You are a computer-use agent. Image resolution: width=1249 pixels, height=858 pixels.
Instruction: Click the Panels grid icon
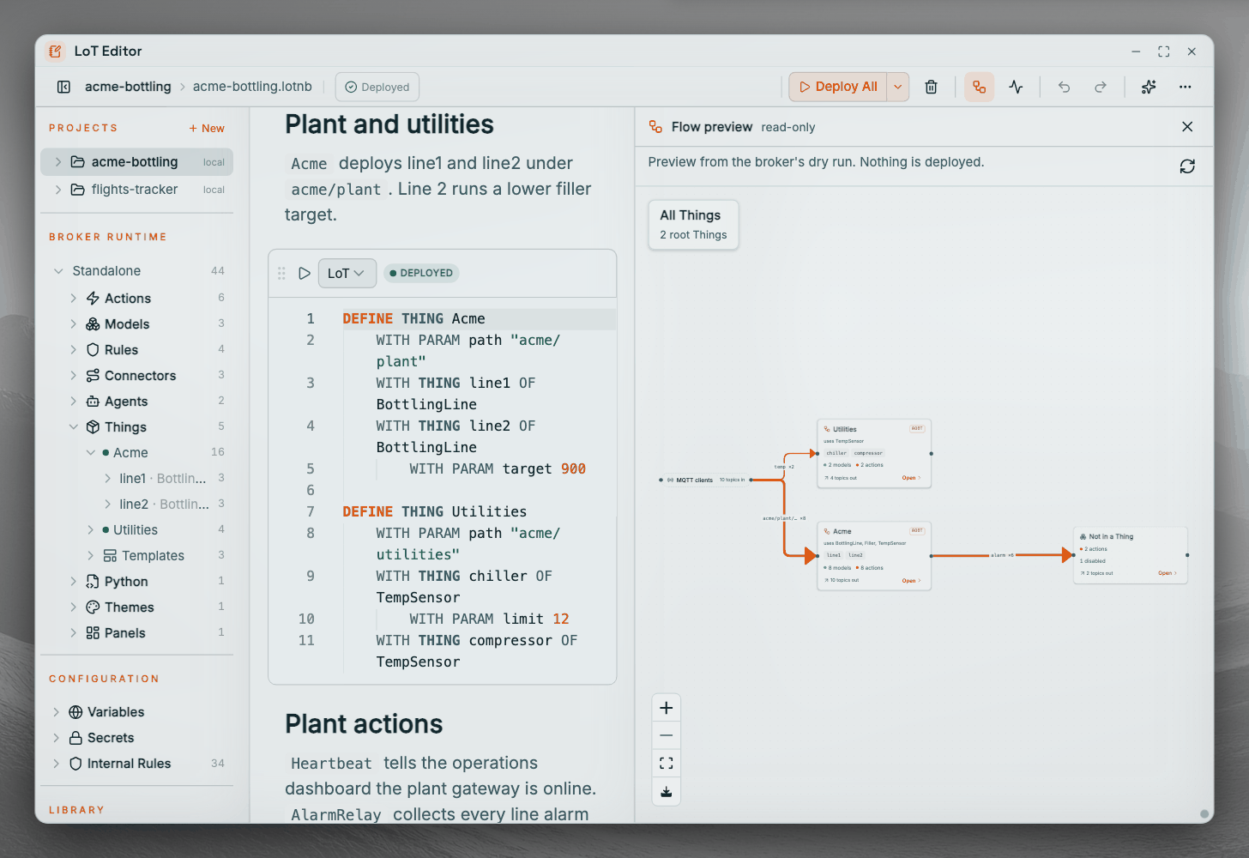click(x=93, y=633)
